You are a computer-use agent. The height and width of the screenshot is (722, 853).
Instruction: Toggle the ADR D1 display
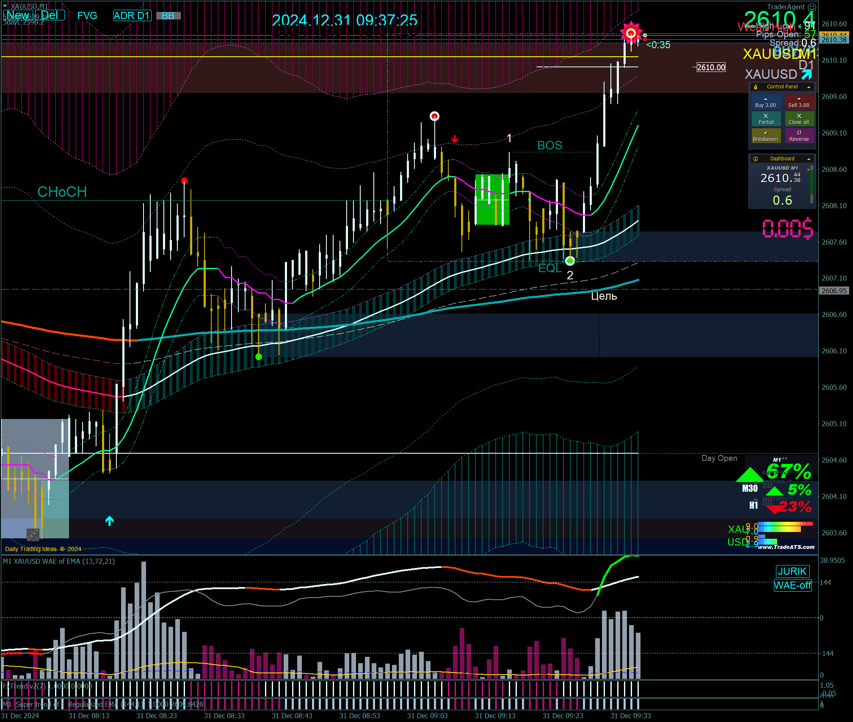tap(132, 16)
